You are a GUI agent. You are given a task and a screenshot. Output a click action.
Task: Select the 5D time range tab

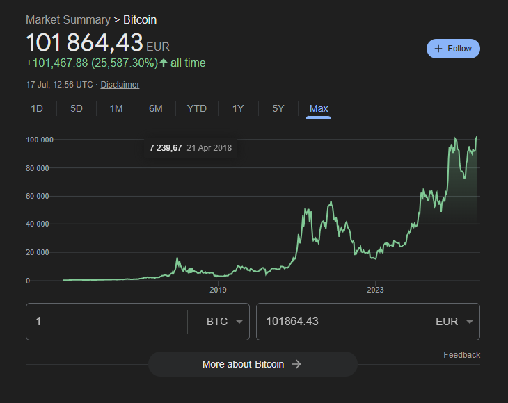coord(77,108)
